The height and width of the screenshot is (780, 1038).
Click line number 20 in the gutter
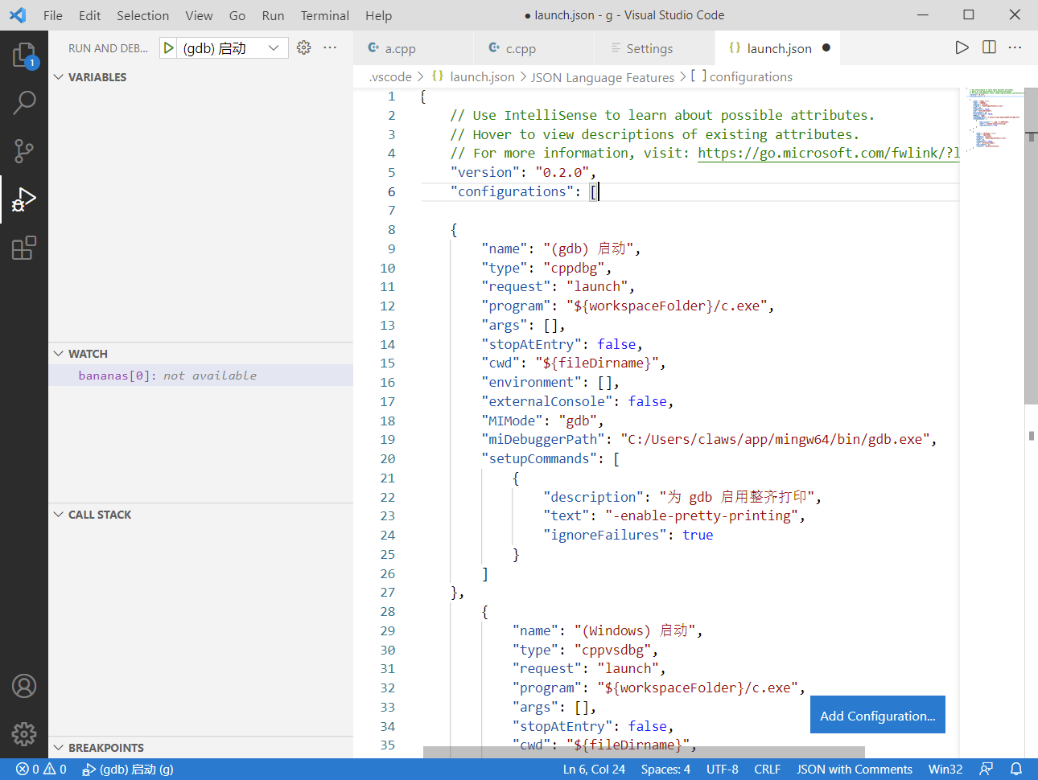tap(388, 459)
